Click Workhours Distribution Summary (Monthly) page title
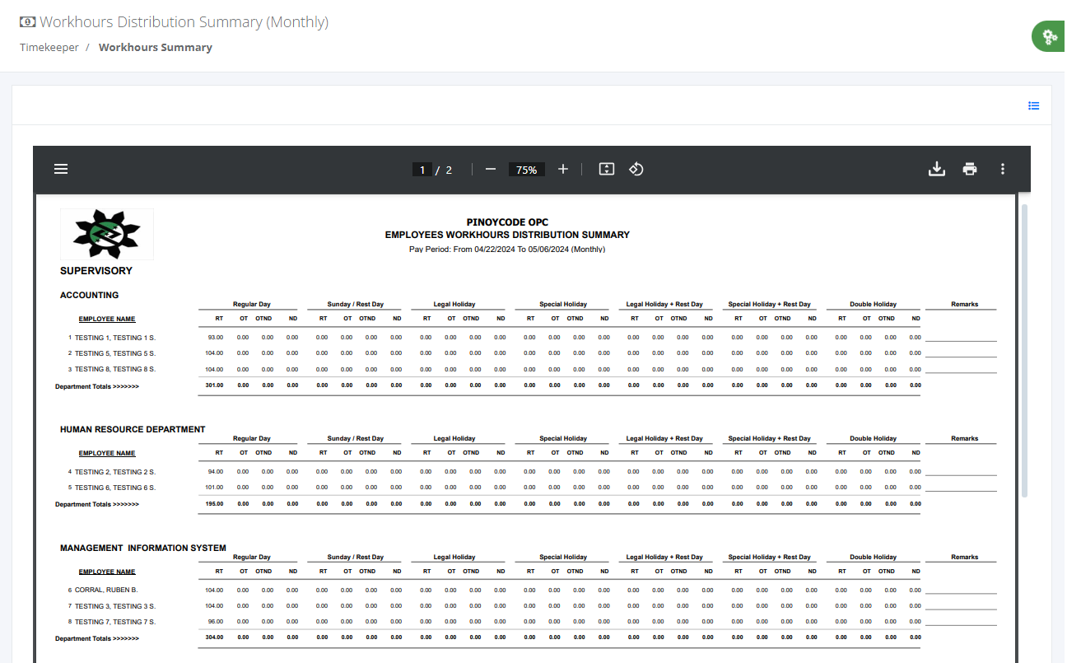Image resolution: width=1067 pixels, height=663 pixels. pyautogui.click(x=184, y=22)
